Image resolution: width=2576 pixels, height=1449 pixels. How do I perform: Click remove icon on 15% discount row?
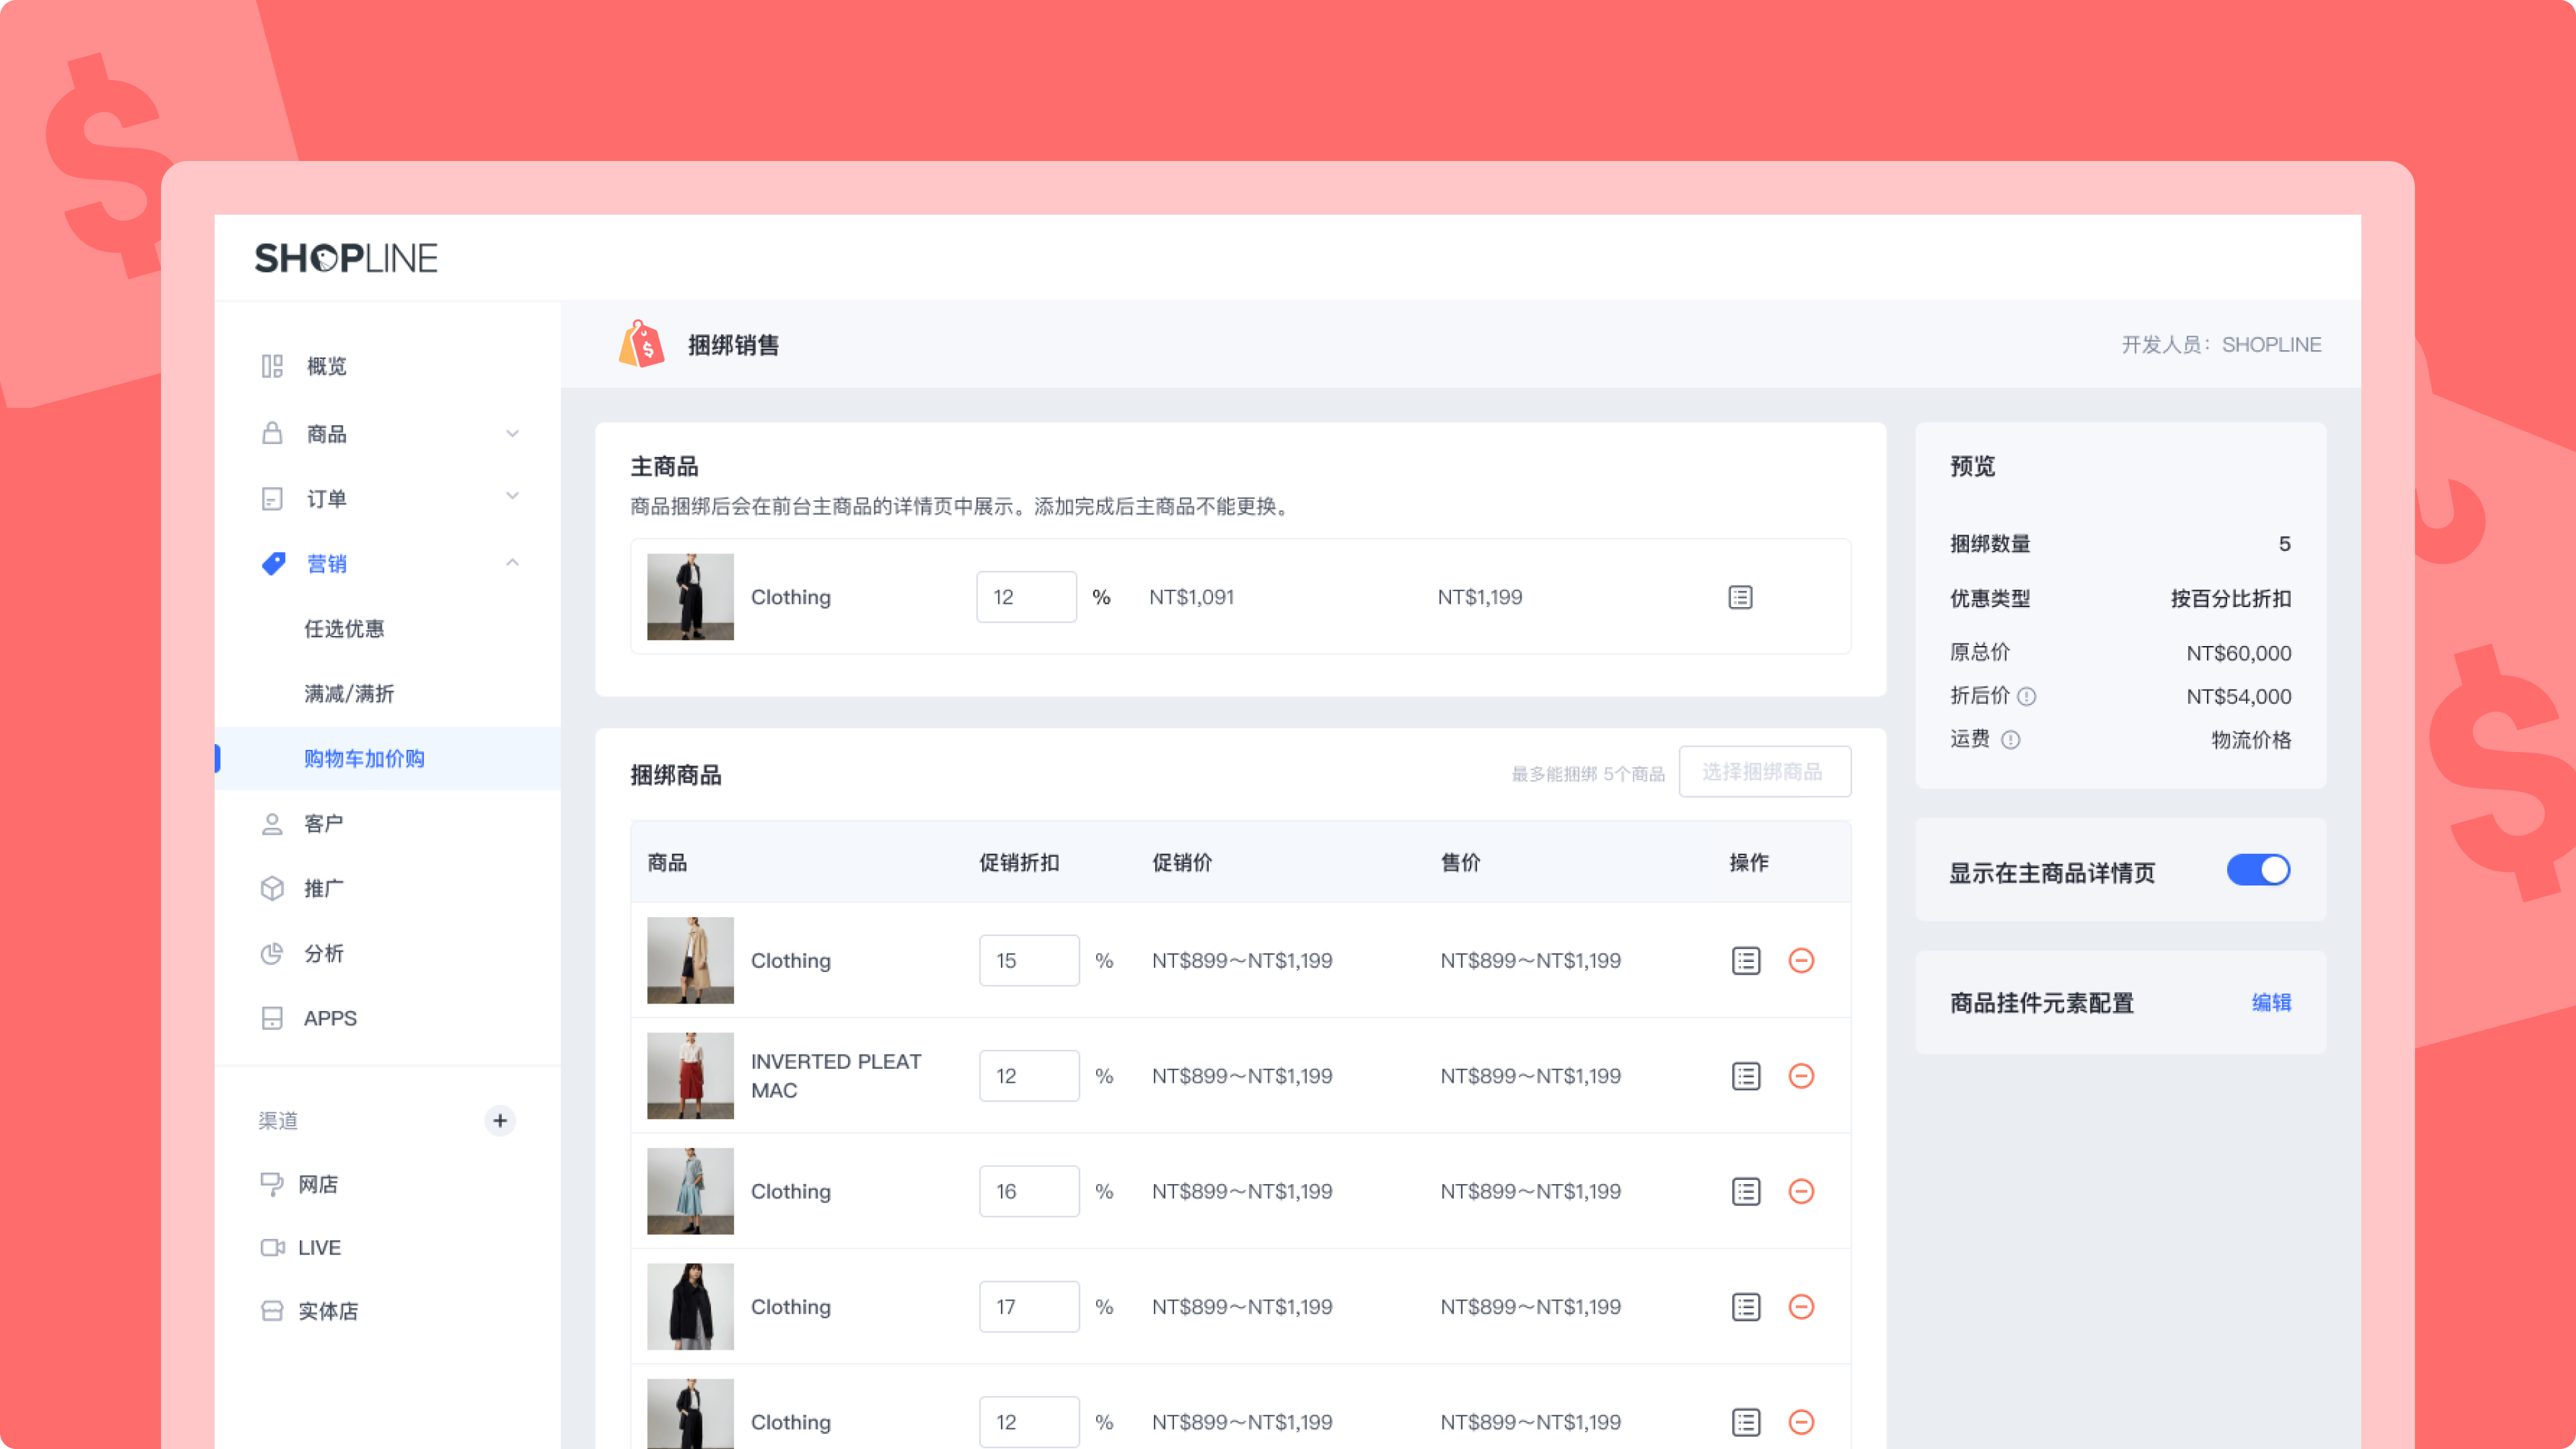click(1801, 960)
